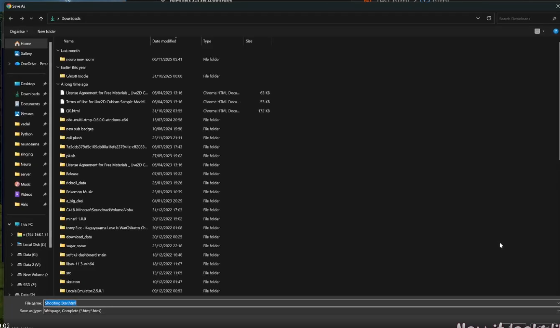Image resolution: width=560 pixels, height=328 pixels.
Task: Click the Forward navigation arrow
Action: tap(22, 19)
